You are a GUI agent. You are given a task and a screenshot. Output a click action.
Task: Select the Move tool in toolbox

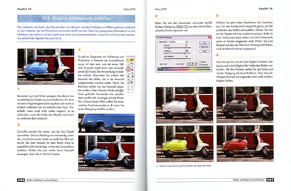132,64
